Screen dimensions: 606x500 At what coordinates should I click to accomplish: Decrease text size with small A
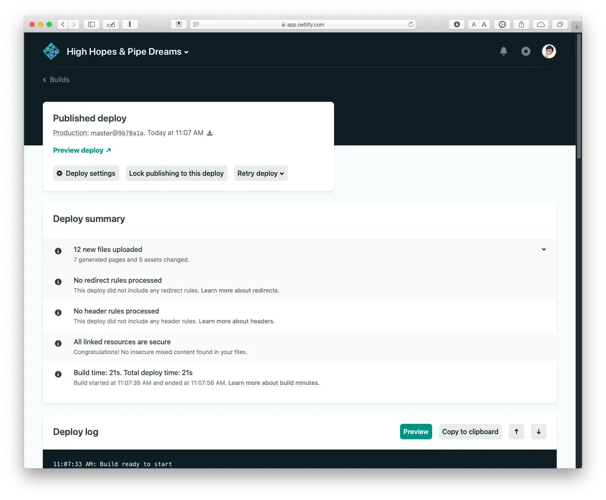[474, 24]
